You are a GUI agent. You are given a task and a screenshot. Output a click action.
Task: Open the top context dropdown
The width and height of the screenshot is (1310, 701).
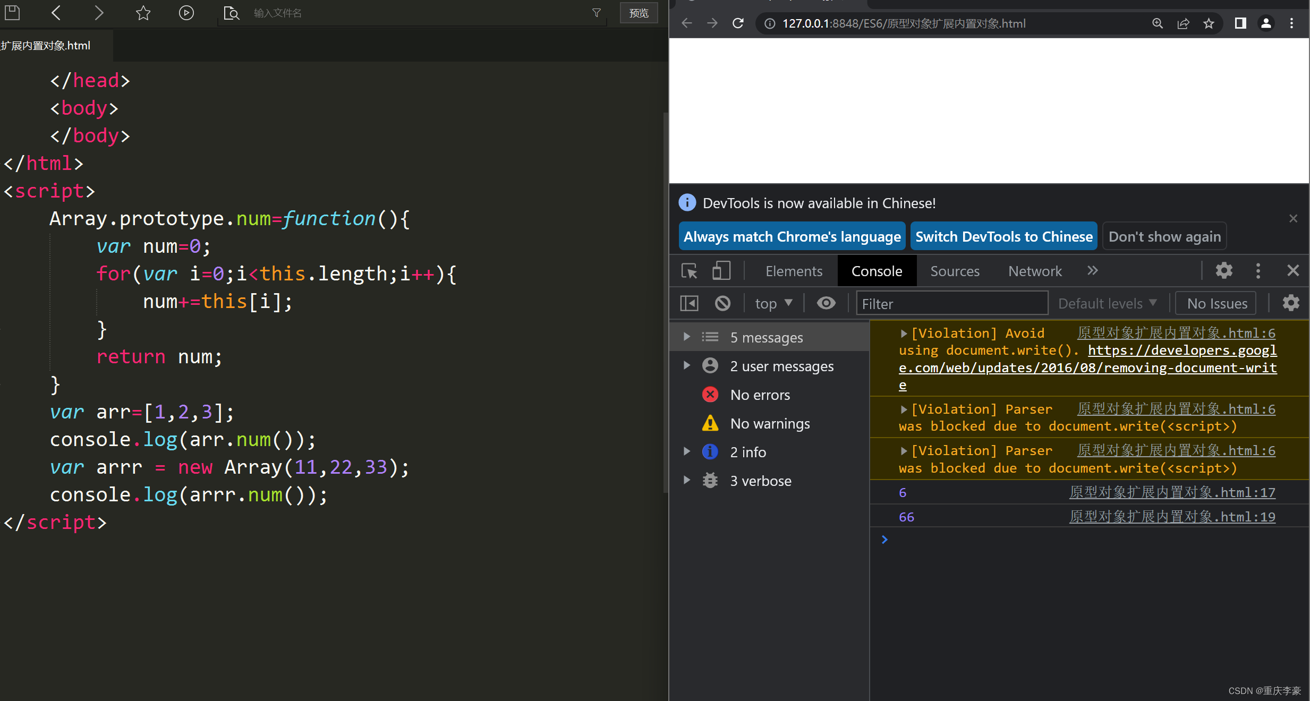[x=773, y=303]
